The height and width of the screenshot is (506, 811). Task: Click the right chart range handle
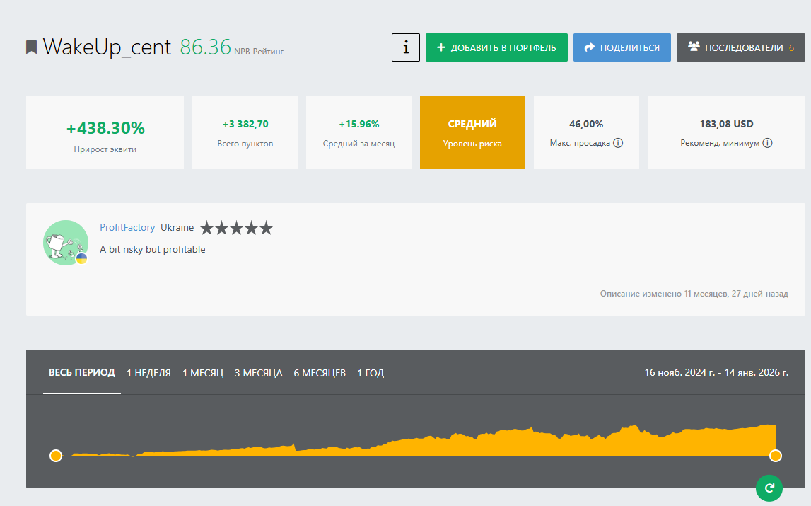(776, 456)
